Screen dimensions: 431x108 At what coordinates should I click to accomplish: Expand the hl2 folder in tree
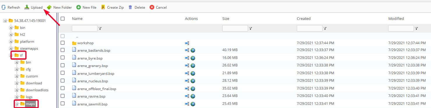(11, 35)
